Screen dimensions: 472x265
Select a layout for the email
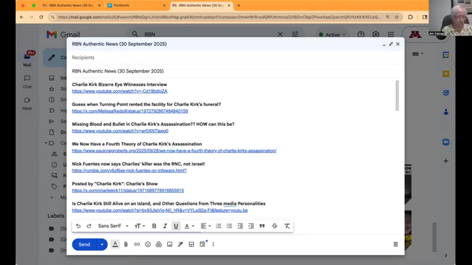click(191, 244)
